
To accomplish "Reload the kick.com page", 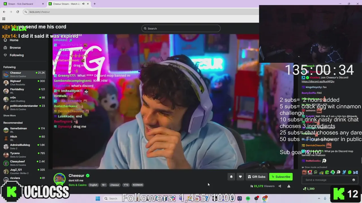I will (18, 12).
